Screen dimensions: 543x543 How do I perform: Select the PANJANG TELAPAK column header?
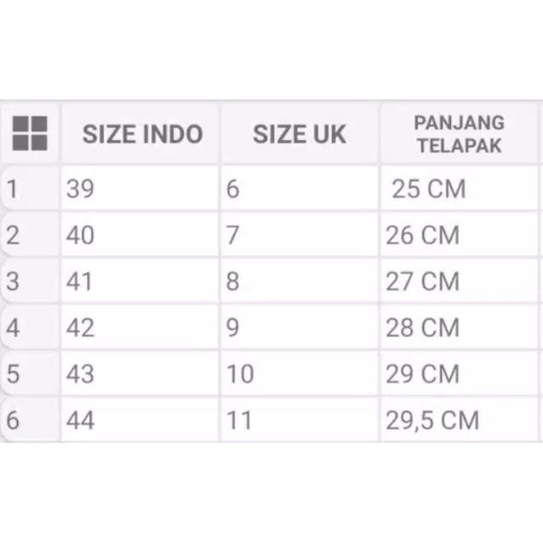click(459, 134)
